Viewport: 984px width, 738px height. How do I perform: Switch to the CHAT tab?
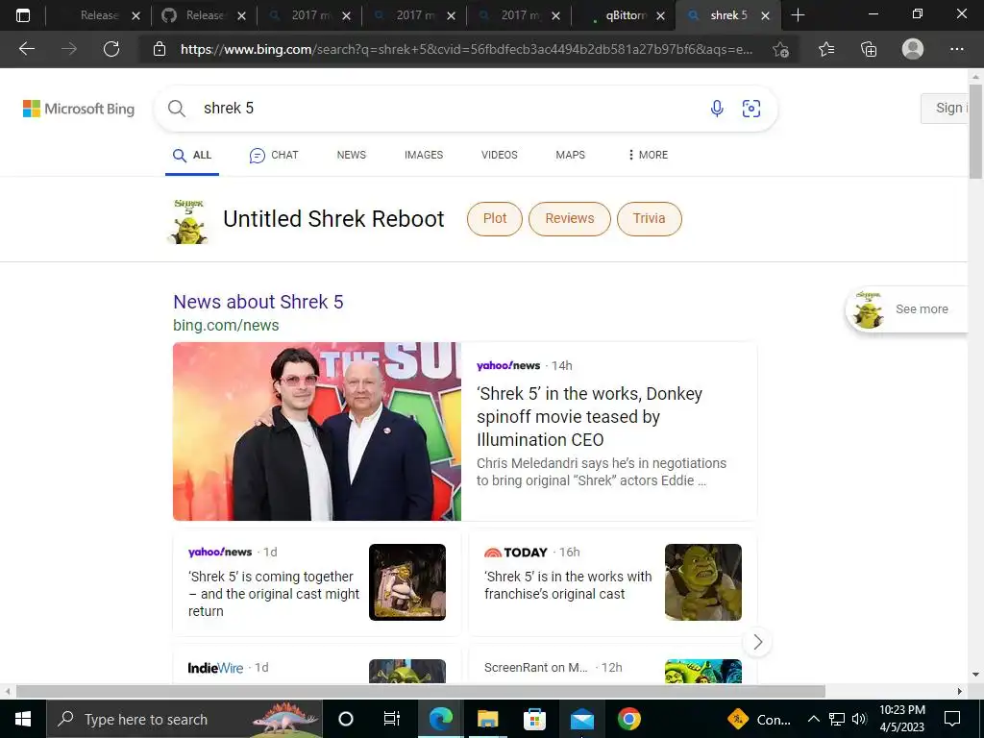pos(274,155)
